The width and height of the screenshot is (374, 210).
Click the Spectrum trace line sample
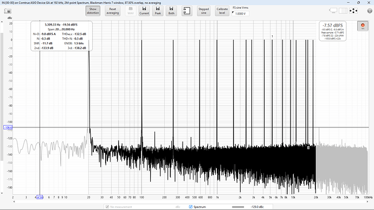[x=238, y=207]
